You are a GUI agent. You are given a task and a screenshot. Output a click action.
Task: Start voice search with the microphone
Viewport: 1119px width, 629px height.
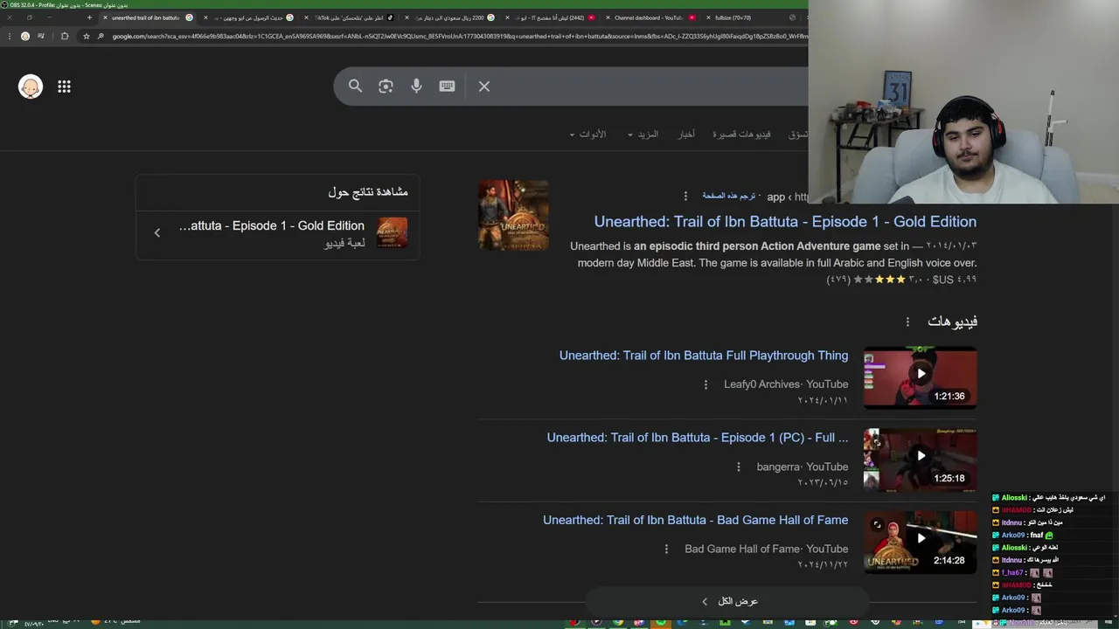coord(416,86)
